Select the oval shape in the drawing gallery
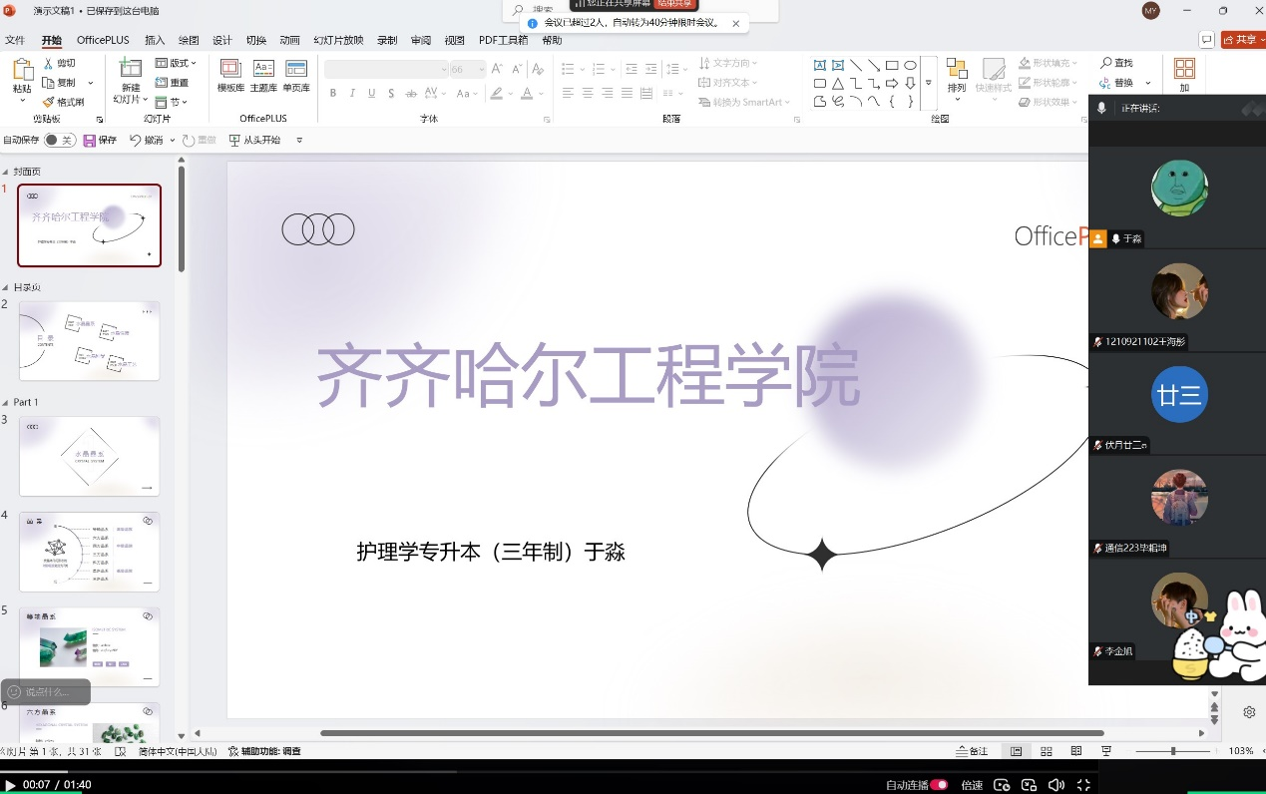 910,66
